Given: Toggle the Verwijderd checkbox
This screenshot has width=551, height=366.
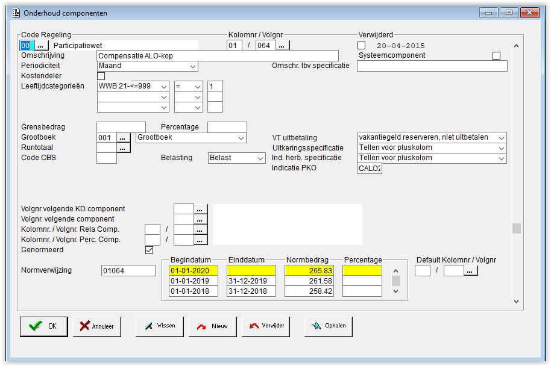Looking at the screenshot, I should [361, 46].
